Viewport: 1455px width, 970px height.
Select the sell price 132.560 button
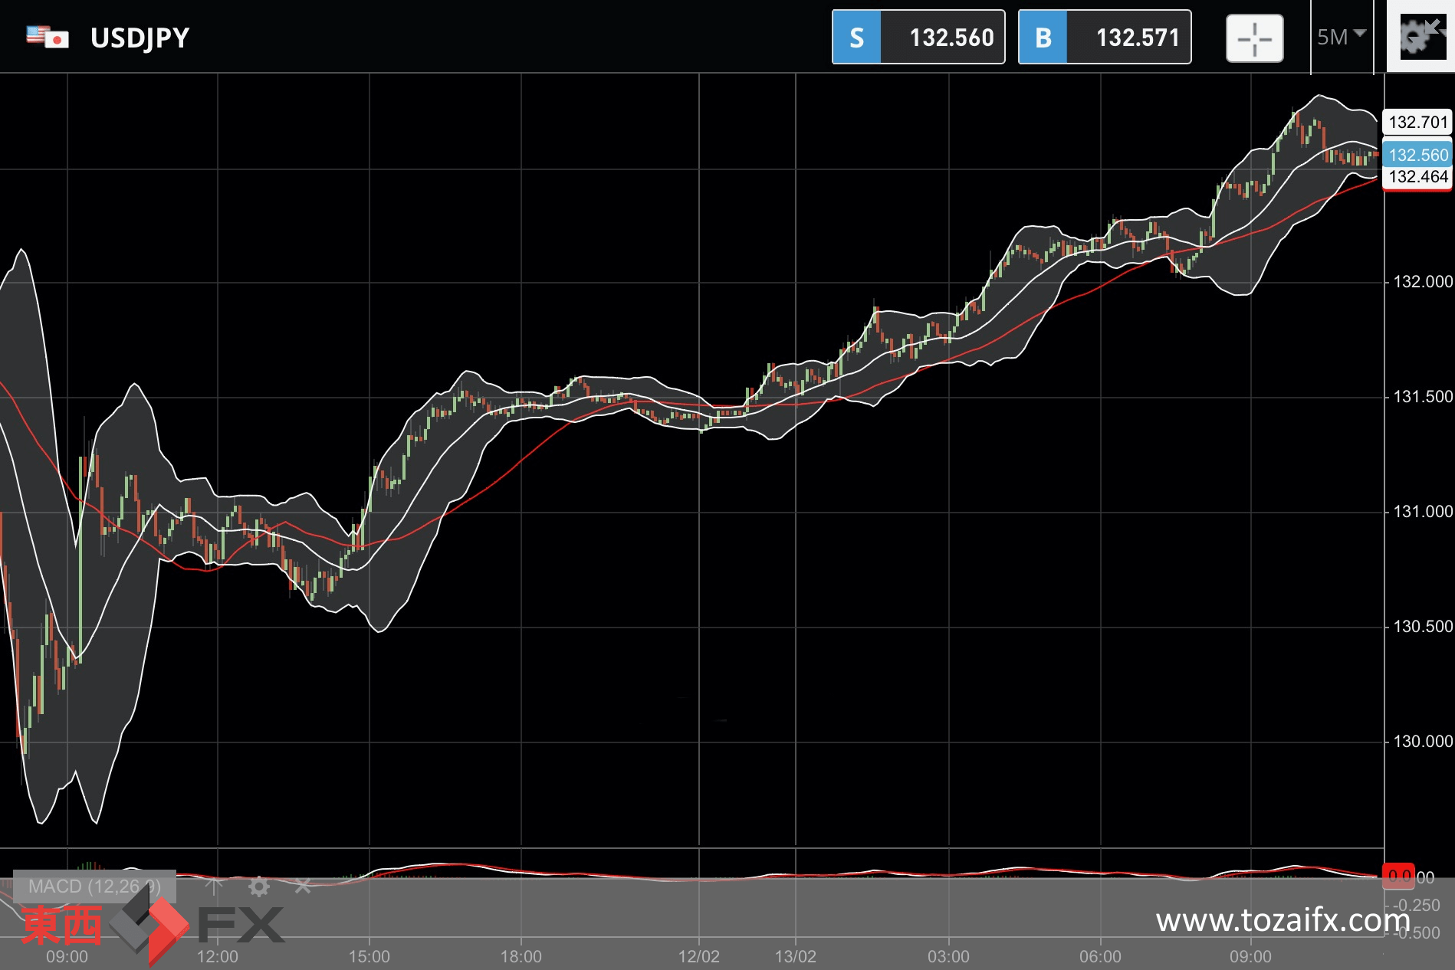click(x=918, y=37)
